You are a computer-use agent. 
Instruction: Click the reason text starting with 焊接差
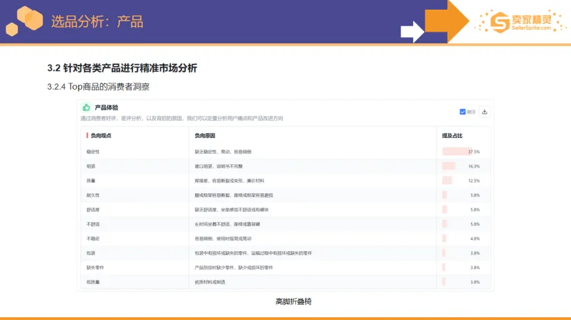(230, 181)
